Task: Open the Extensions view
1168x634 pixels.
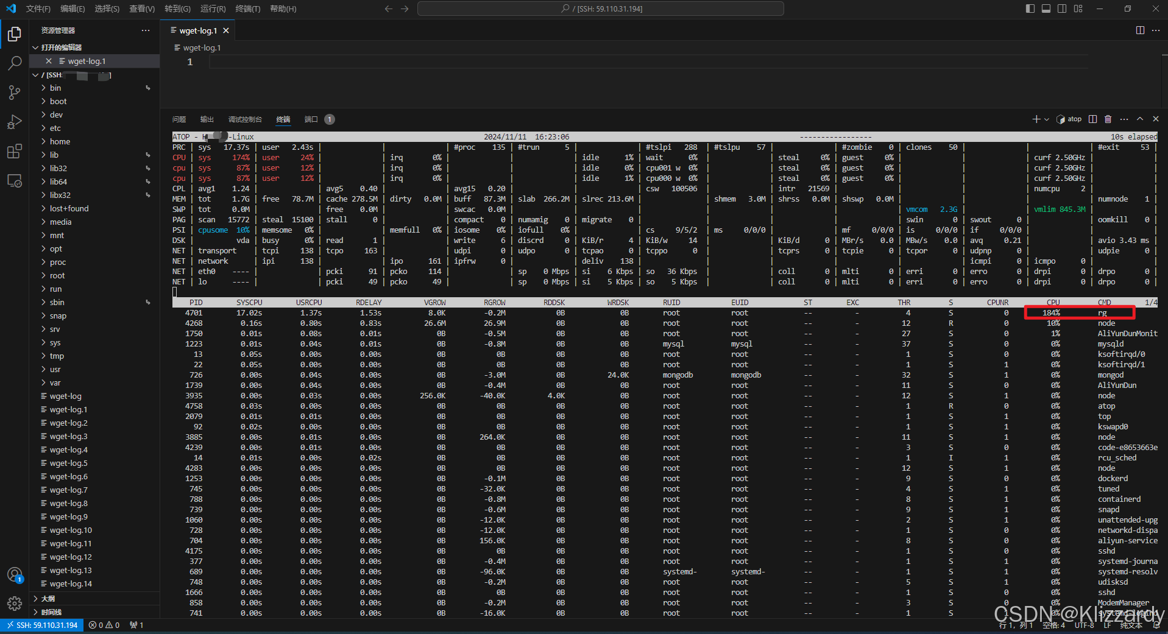Action: click(x=15, y=152)
